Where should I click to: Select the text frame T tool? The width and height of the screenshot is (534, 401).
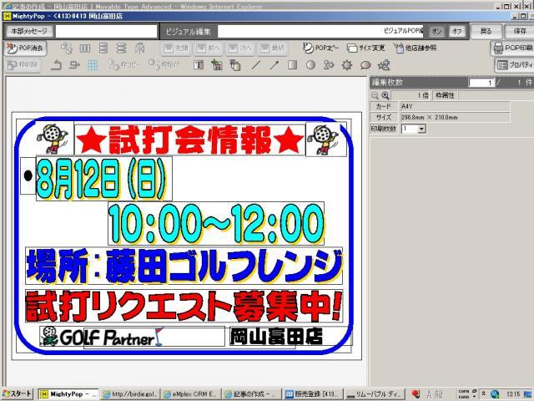coord(199,65)
